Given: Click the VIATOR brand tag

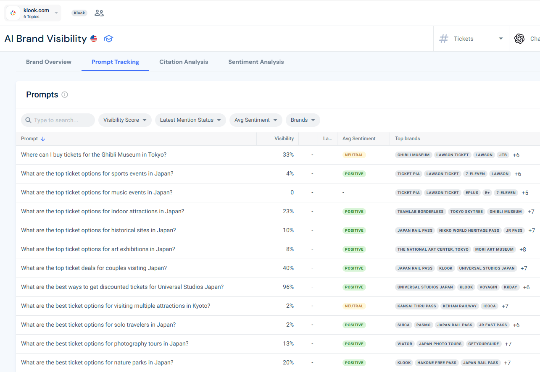Looking at the screenshot, I should (405, 344).
